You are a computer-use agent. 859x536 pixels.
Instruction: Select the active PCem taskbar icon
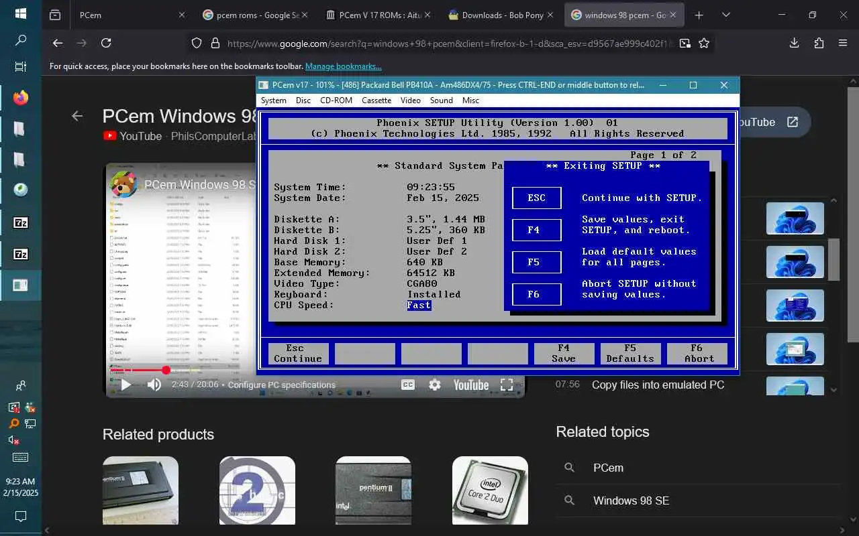[x=20, y=285]
